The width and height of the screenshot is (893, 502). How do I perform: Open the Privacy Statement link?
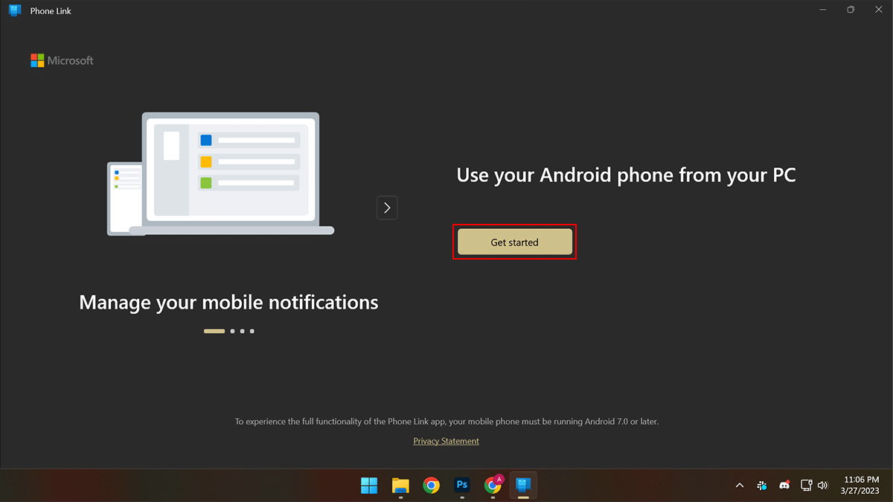(x=446, y=441)
